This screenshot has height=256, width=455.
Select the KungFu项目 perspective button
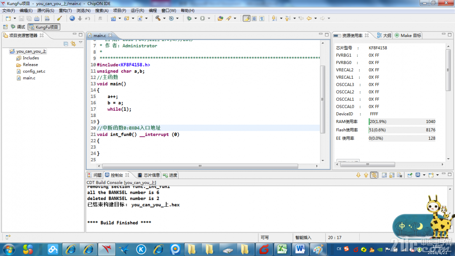(x=44, y=27)
